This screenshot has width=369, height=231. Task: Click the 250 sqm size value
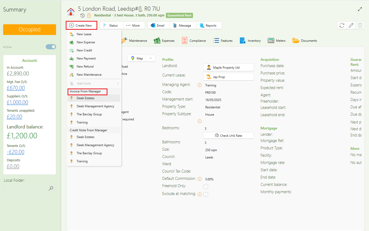(x=211, y=150)
